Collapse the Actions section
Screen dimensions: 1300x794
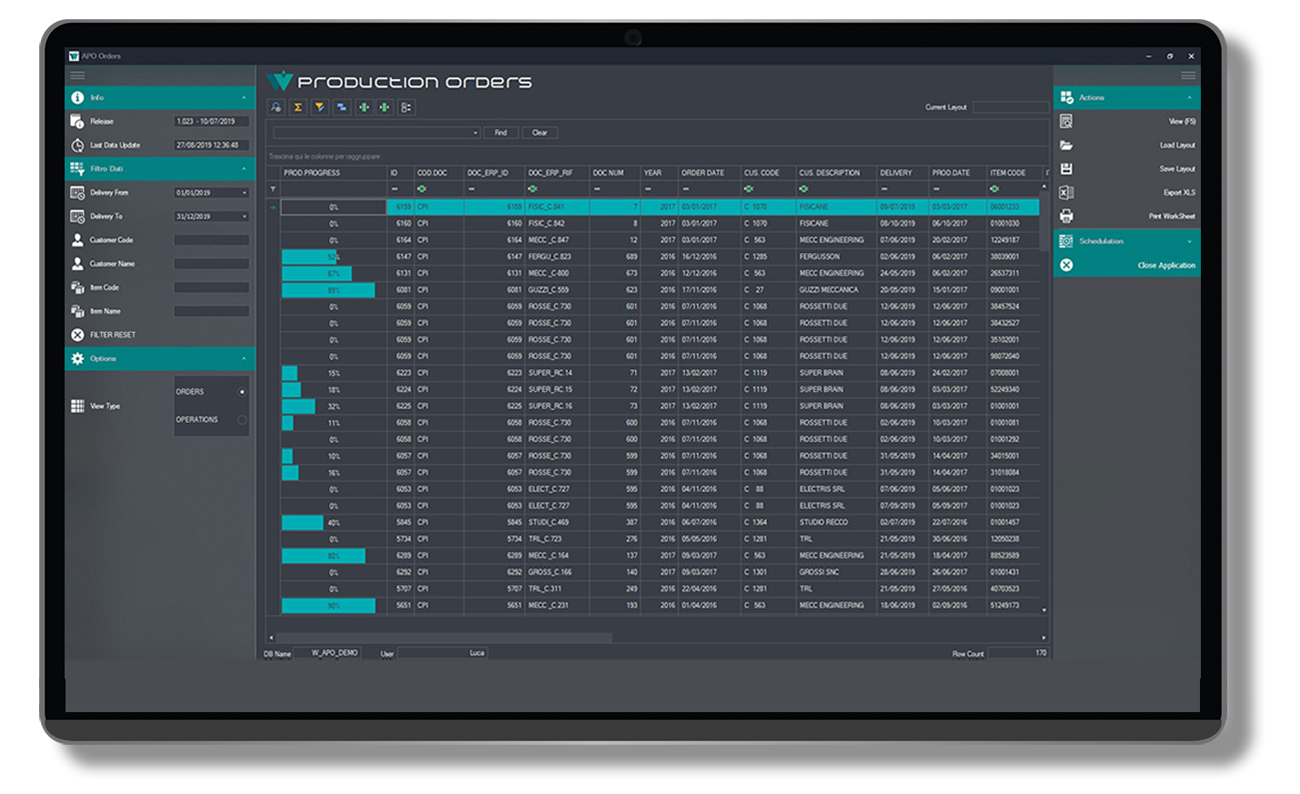pyautogui.click(x=1189, y=97)
